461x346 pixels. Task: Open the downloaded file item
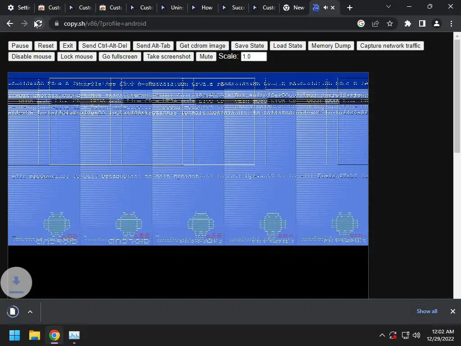pyautogui.click(x=13, y=311)
